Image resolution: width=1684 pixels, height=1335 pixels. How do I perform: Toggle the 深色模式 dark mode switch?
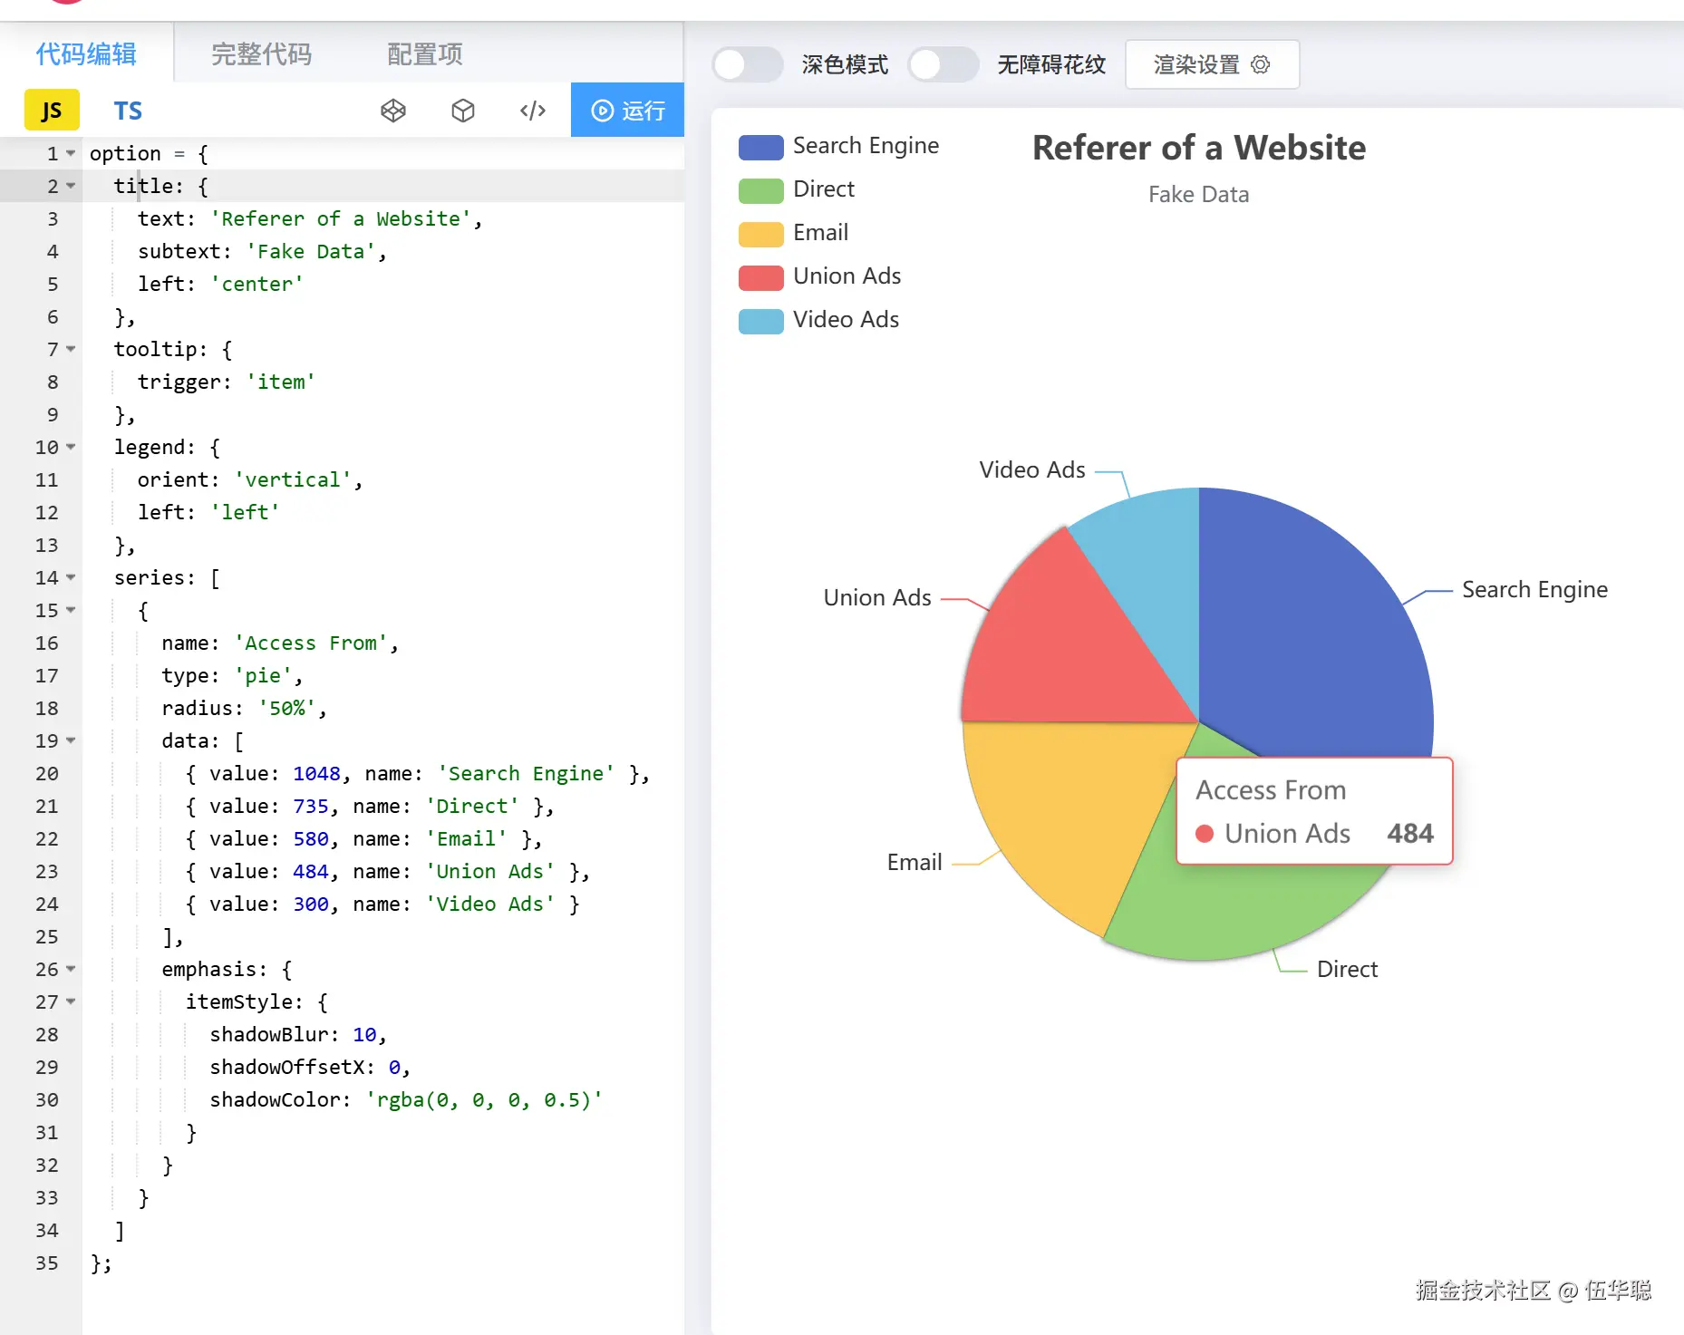747,64
